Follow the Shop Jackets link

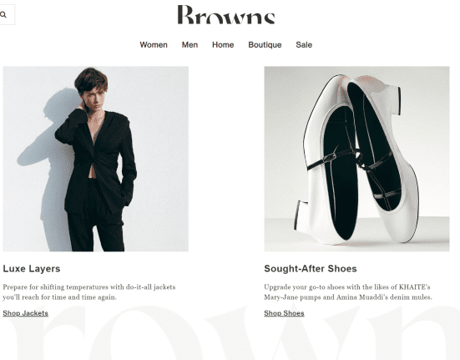26,313
